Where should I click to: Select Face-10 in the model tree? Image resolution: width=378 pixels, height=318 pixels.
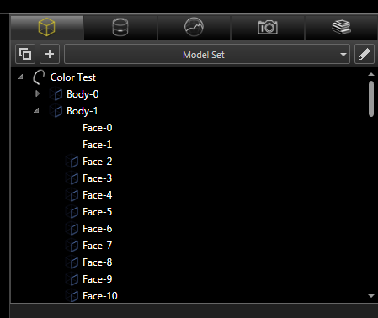100,296
